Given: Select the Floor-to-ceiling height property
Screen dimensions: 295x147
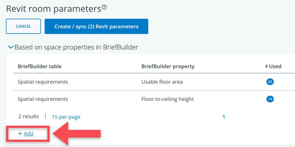Looking at the screenshot, I should (168, 99).
